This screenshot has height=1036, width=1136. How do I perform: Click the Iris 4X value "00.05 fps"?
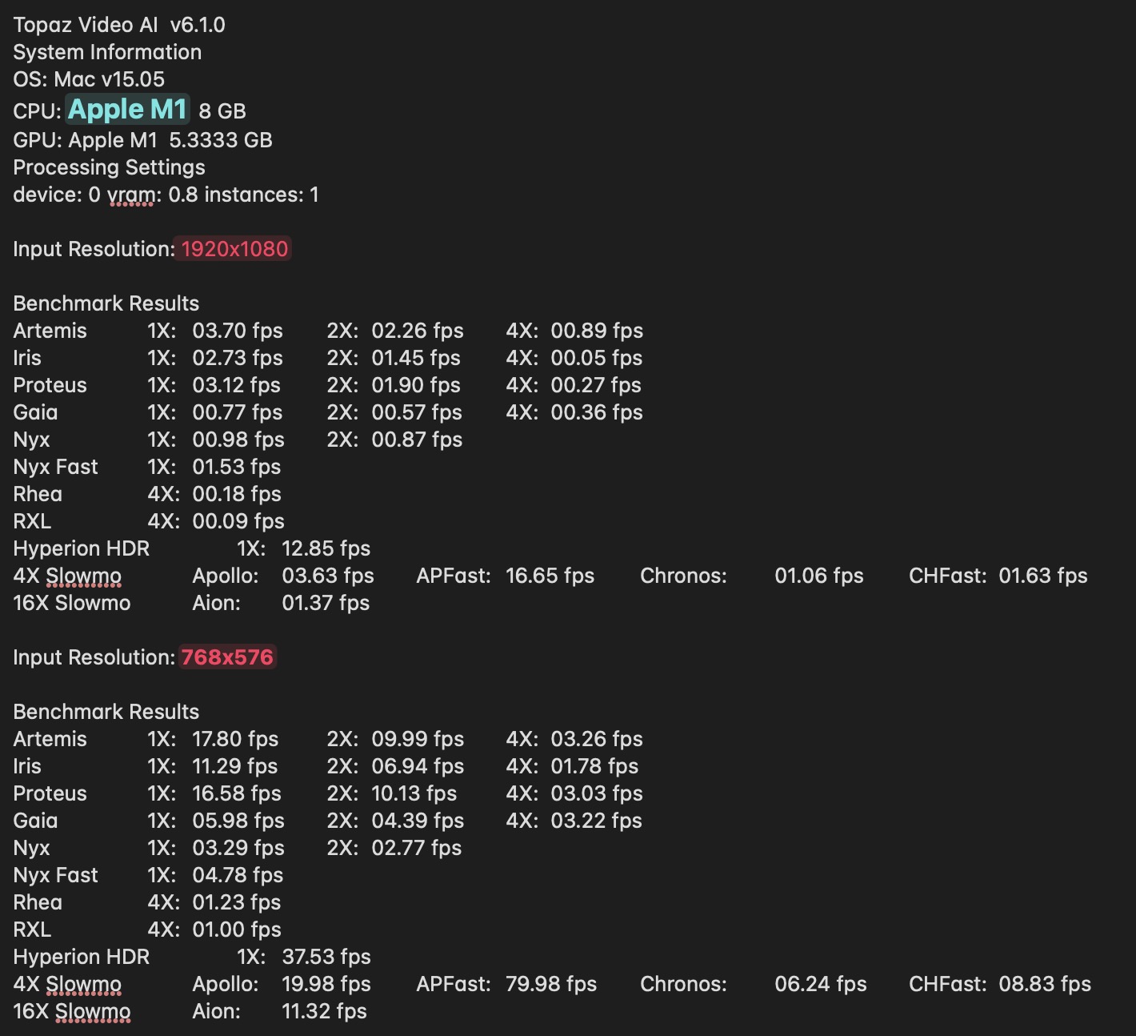click(597, 358)
